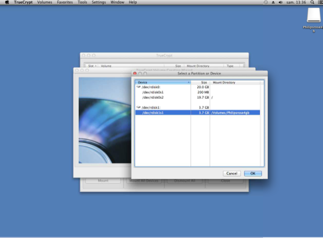Open the Favorites menu
The width and height of the screenshot is (323, 238).
click(x=65, y=2)
